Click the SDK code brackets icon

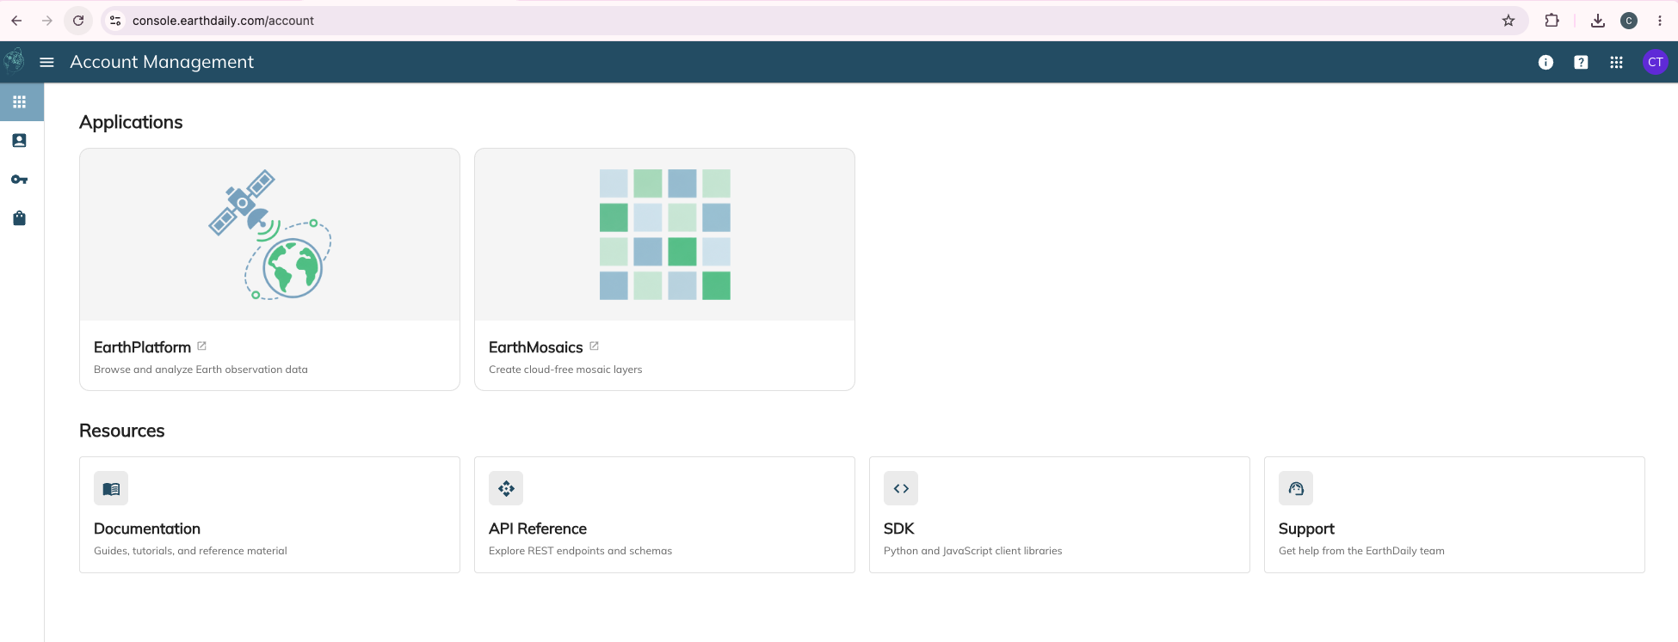[x=901, y=488]
